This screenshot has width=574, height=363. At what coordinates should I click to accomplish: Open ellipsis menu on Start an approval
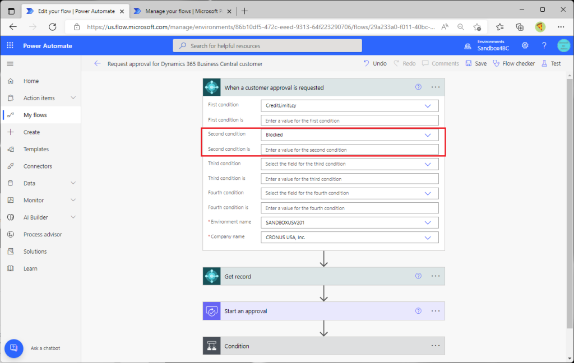435,311
